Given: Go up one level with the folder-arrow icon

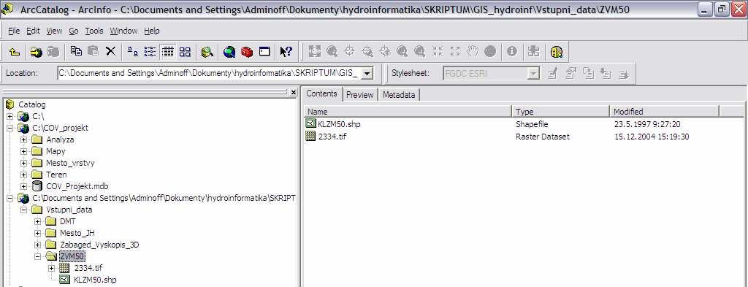Looking at the screenshot, I should click(15, 52).
